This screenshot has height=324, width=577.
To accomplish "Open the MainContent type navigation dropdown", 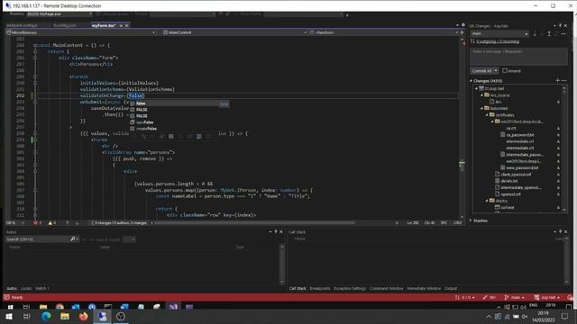I will point(234,32).
